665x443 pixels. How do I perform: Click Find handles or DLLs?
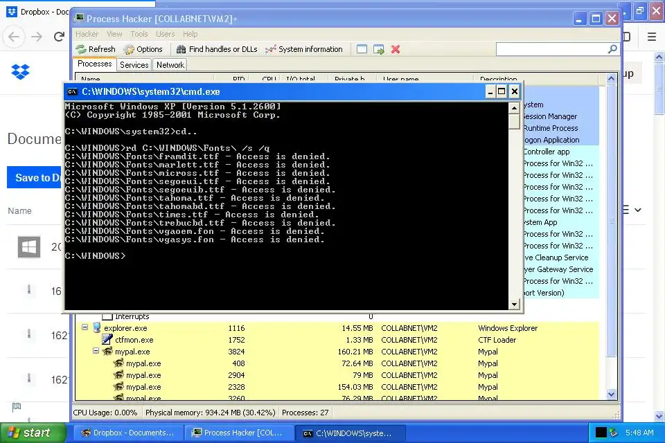[x=217, y=49]
